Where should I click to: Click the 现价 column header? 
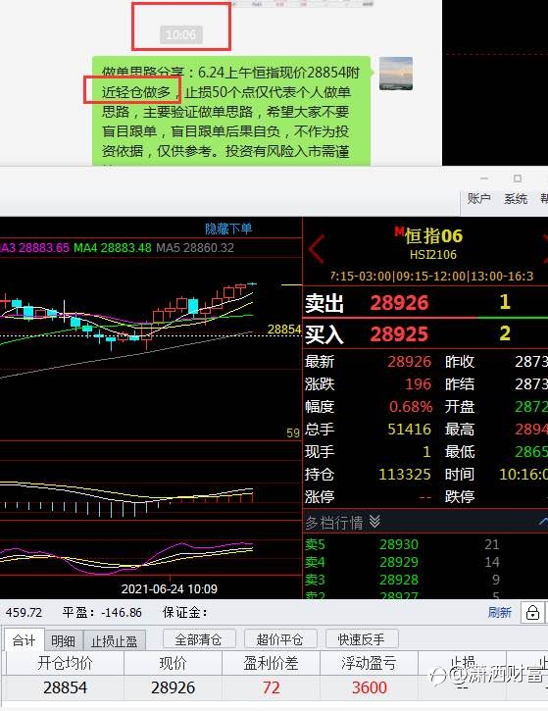click(173, 663)
